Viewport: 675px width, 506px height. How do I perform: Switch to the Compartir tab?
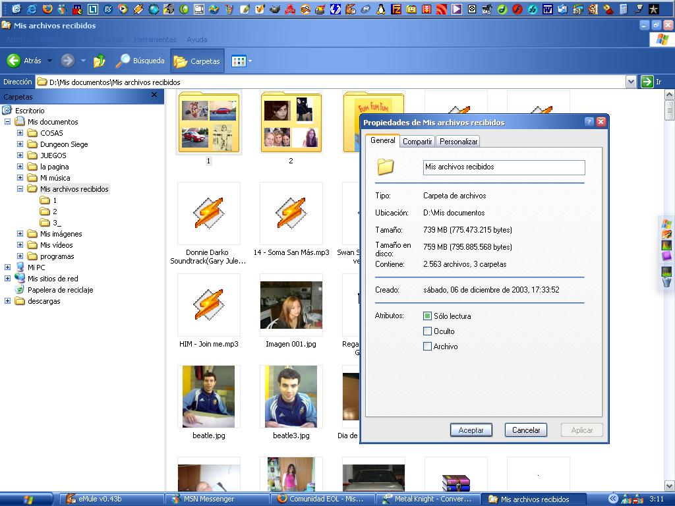click(417, 142)
